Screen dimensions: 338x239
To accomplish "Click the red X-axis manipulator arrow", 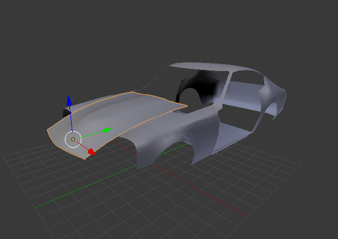I will pos(92,152).
